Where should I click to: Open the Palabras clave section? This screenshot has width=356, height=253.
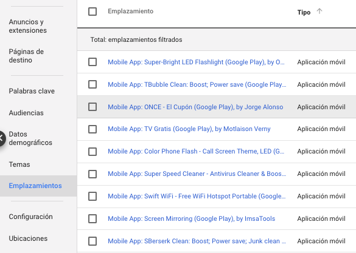pyautogui.click(x=32, y=91)
